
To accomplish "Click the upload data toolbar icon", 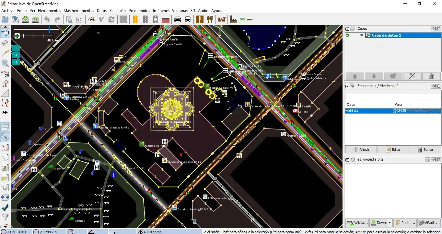I will tap(36, 19).
